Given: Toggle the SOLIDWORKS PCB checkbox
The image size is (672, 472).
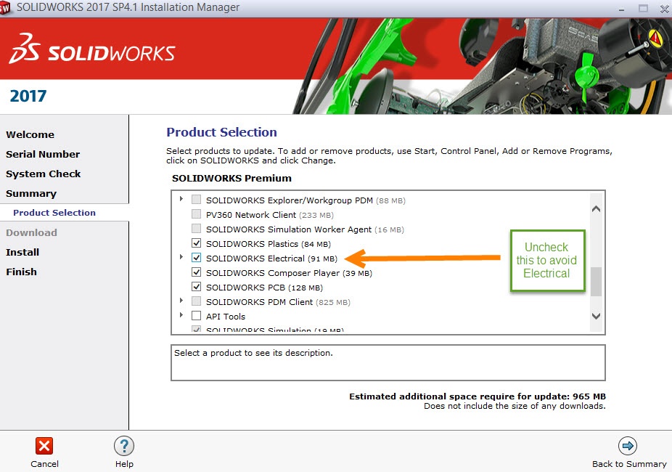Looking at the screenshot, I should pos(196,287).
